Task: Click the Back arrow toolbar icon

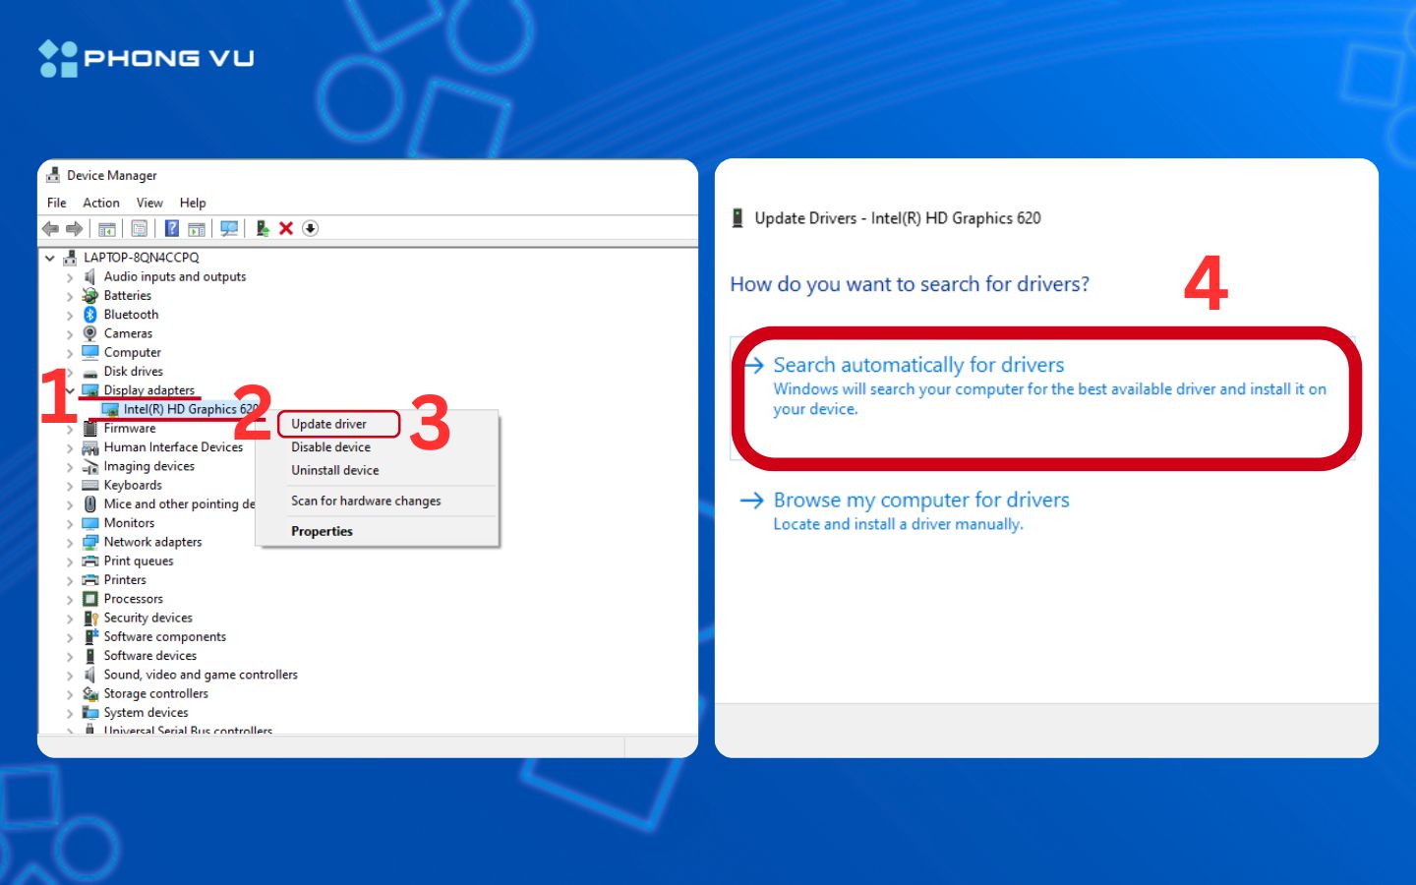Action: [50, 229]
